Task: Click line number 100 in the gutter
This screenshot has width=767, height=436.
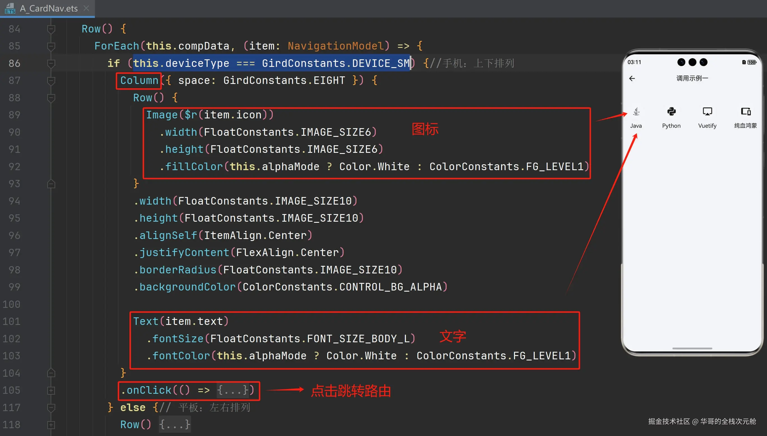Action: pos(11,304)
